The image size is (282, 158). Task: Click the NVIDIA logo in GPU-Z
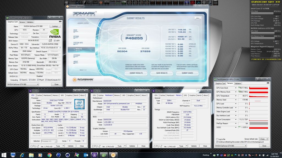coord(55,33)
